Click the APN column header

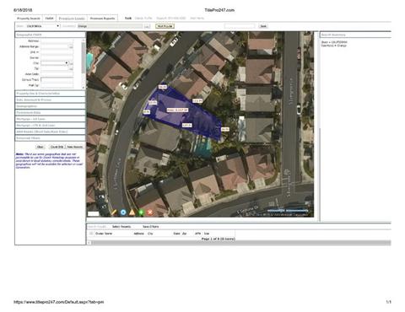[197, 234]
